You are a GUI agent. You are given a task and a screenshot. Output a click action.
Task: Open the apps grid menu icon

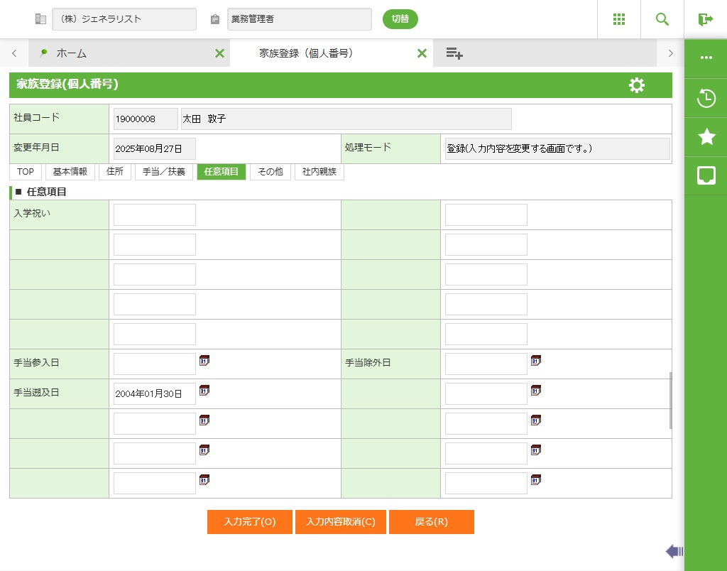(618, 19)
